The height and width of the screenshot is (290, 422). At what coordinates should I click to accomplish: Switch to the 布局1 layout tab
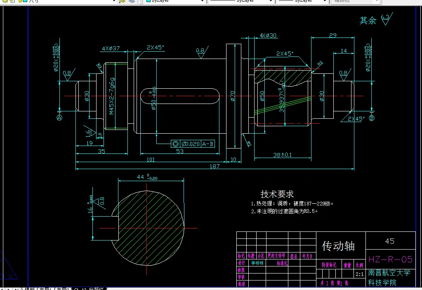click(x=46, y=289)
